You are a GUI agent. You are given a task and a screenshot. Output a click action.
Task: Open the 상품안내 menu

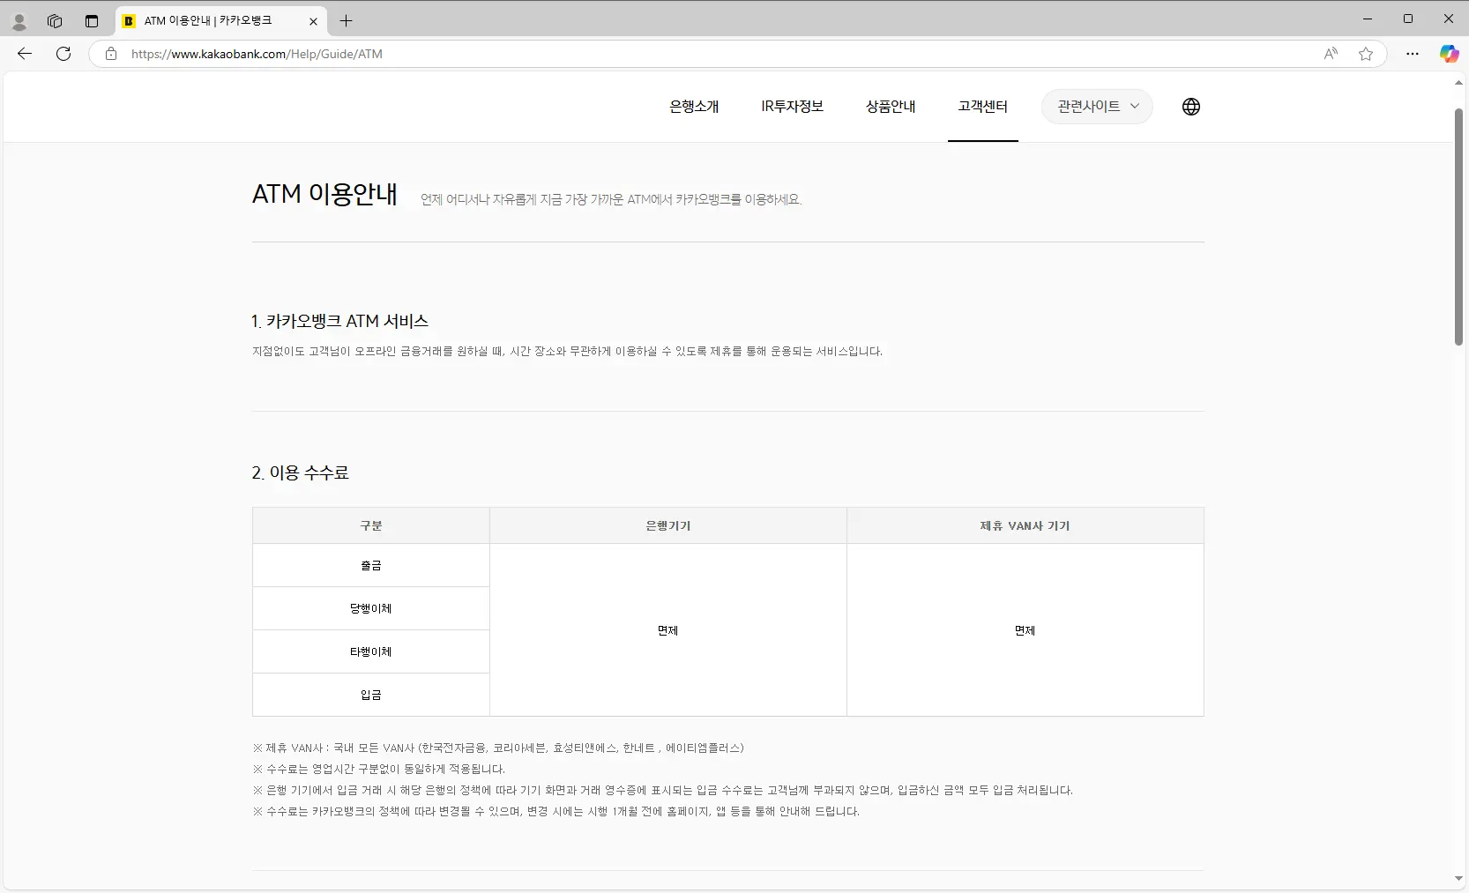(891, 107)
